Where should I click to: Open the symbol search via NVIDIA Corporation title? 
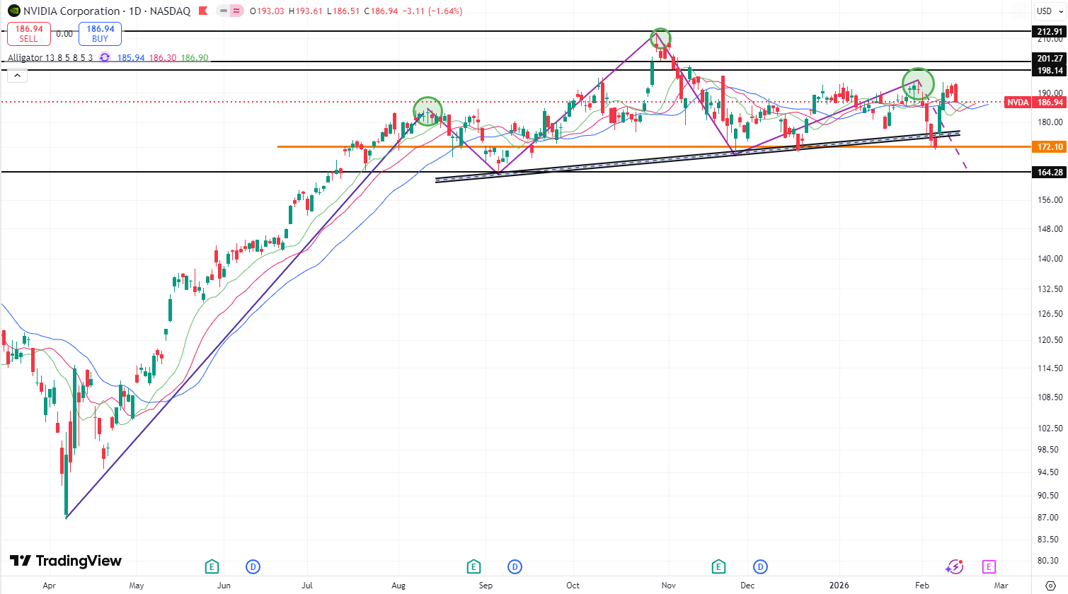coord(71,11)
